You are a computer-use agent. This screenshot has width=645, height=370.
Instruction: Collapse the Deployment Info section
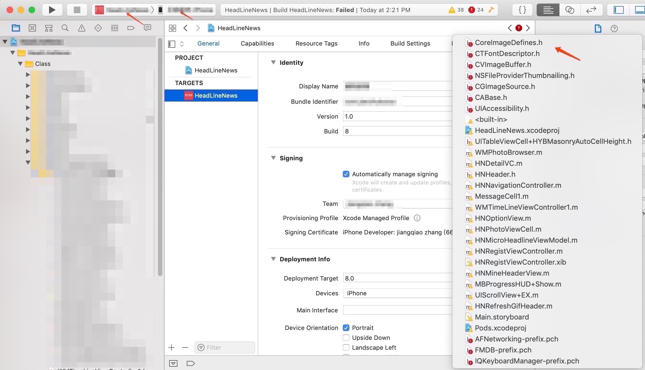[x=273, y=259]
